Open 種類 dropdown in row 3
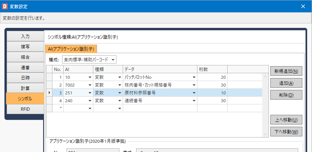 click(x=120, y=93)
